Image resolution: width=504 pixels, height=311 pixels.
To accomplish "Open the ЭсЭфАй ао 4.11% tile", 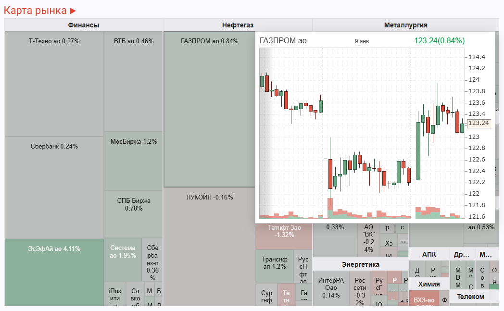I will click(54, 272).
